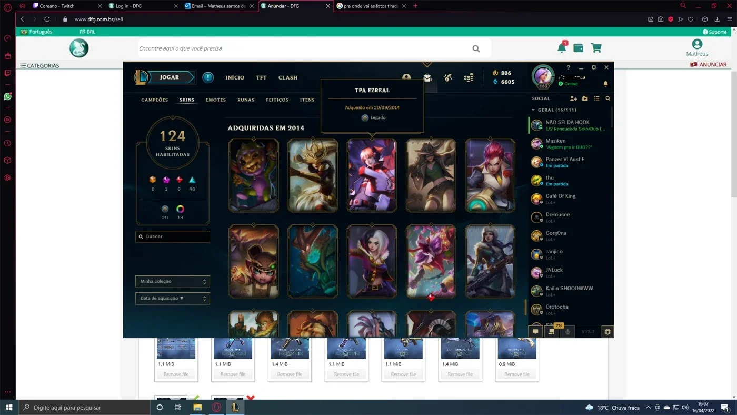The image size is (737, 415).
Task: Switch to FEITIÇOS collection tab
Action: (x=277, y=100)
